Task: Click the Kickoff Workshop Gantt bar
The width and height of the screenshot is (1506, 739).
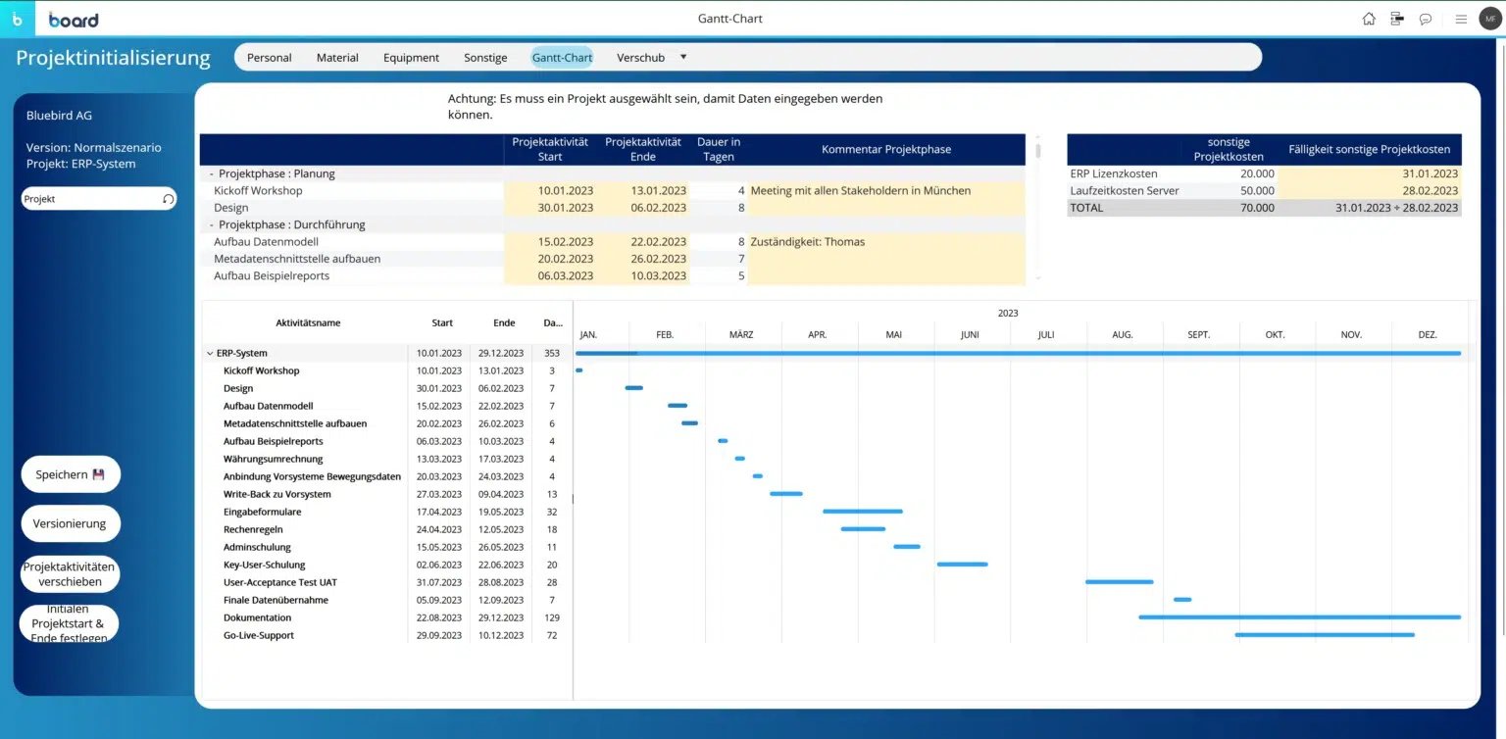Action: point(579,370)
